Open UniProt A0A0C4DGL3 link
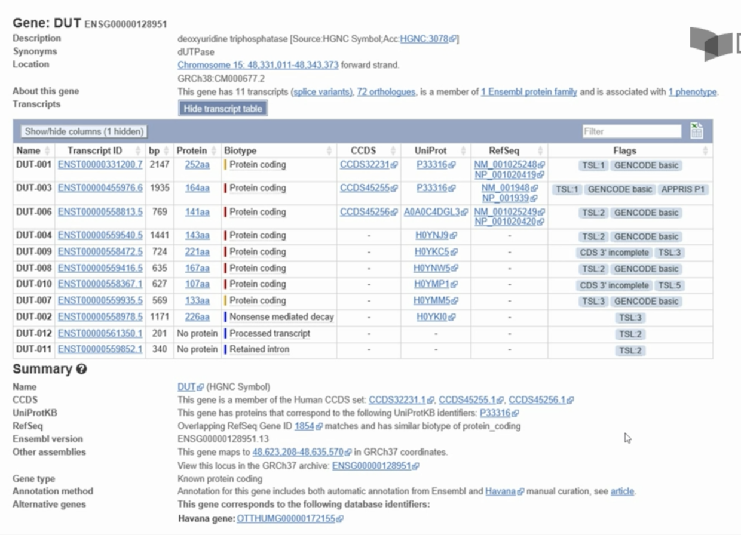741x535 pixels. 432,212
